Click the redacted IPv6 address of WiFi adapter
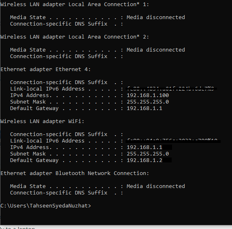 pyautogui.click(x=173, y=141)
